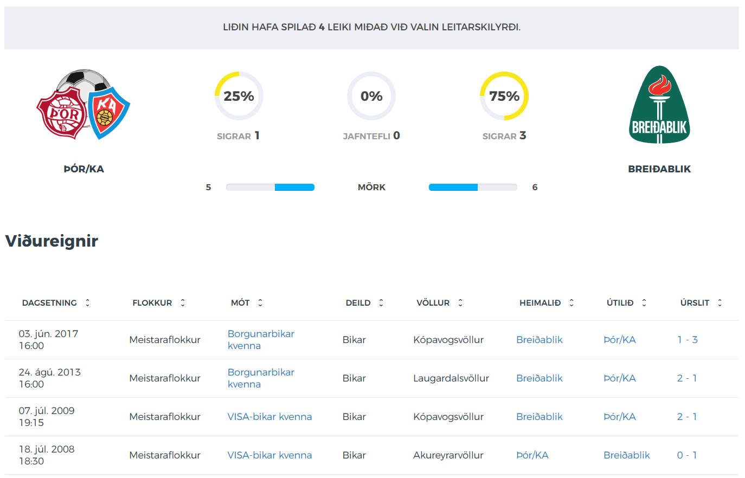Click date cell 07. júl. 2009 19:15
745x478 pixels.
(47, 417)
